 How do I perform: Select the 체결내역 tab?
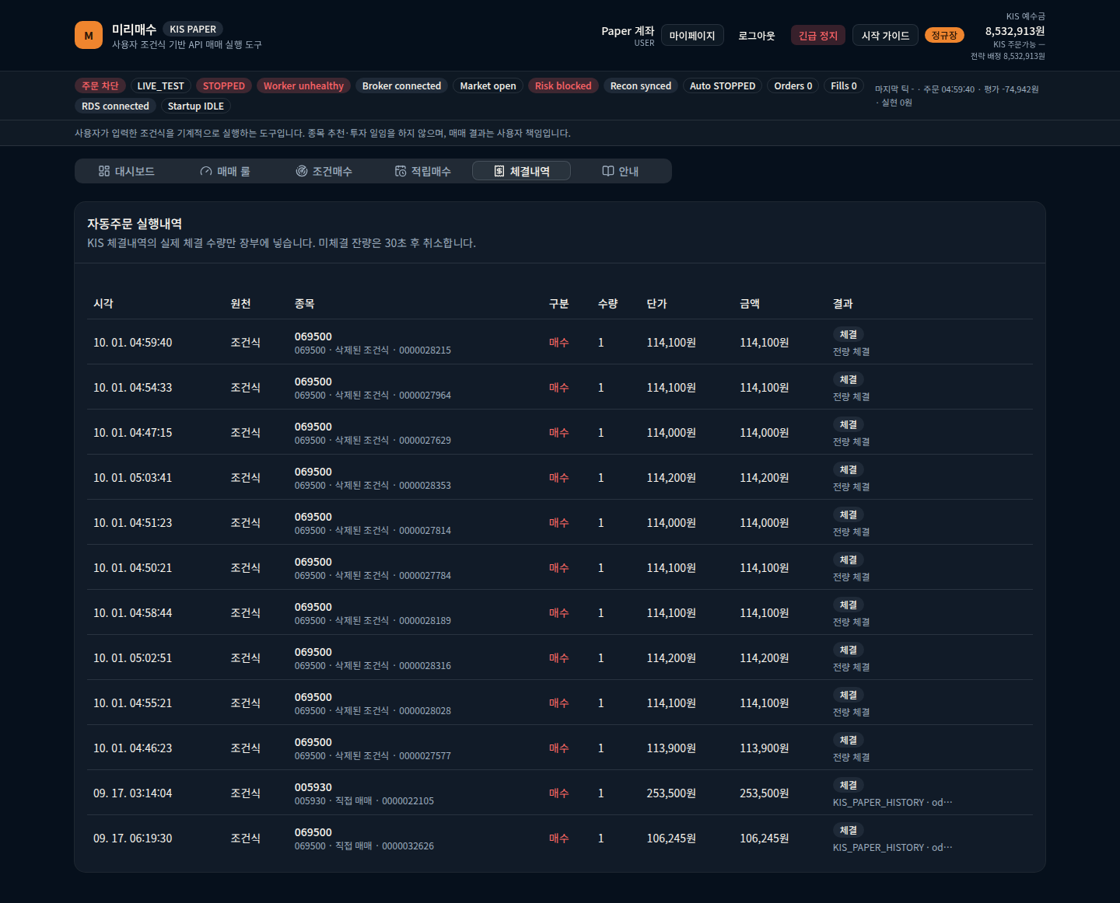(x=521, y=171)
